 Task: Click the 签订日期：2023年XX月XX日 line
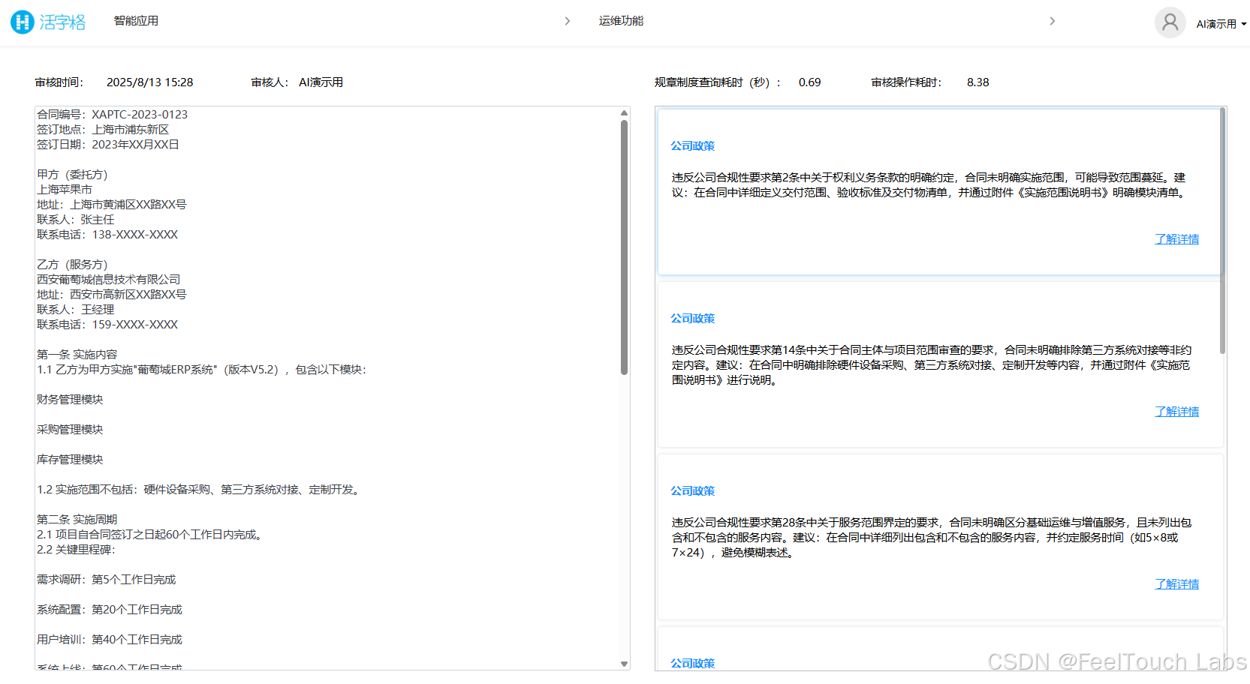(108, 145)
